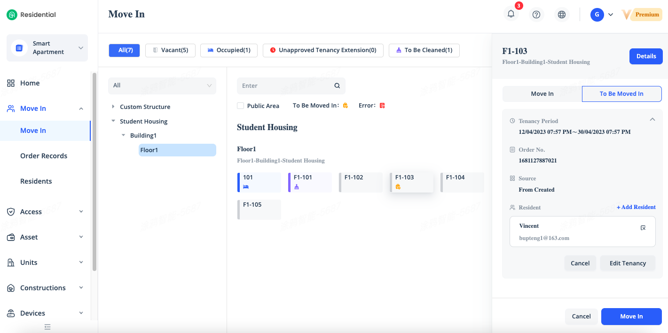Click the Edit Tenancy button
Screen dimensions: 668x333
628,263
